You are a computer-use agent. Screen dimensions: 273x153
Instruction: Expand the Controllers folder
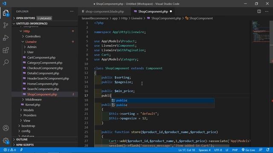tap(33, 37)
